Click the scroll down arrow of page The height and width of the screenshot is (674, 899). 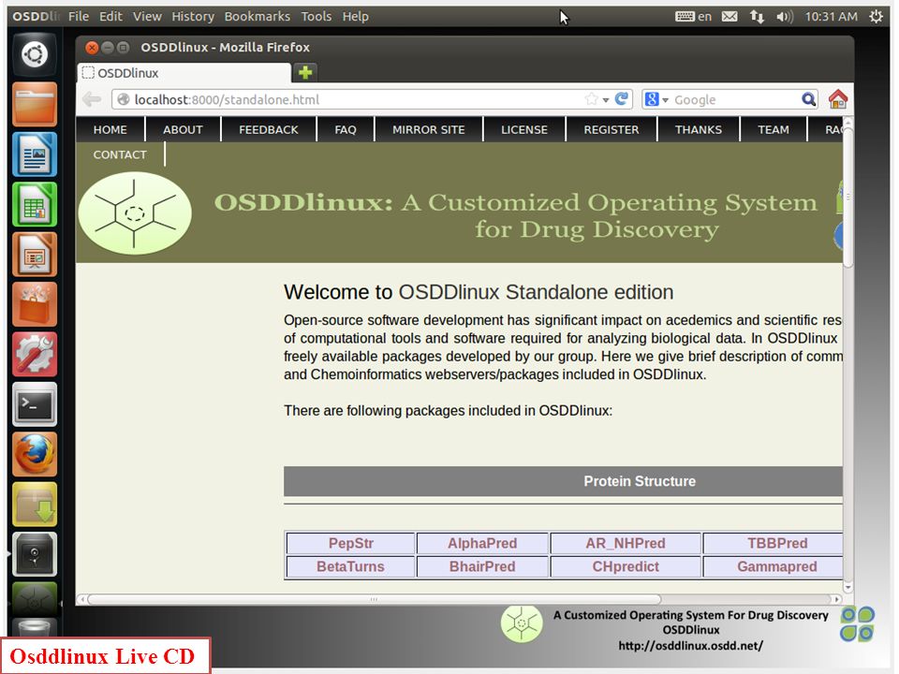click(848, 588)
